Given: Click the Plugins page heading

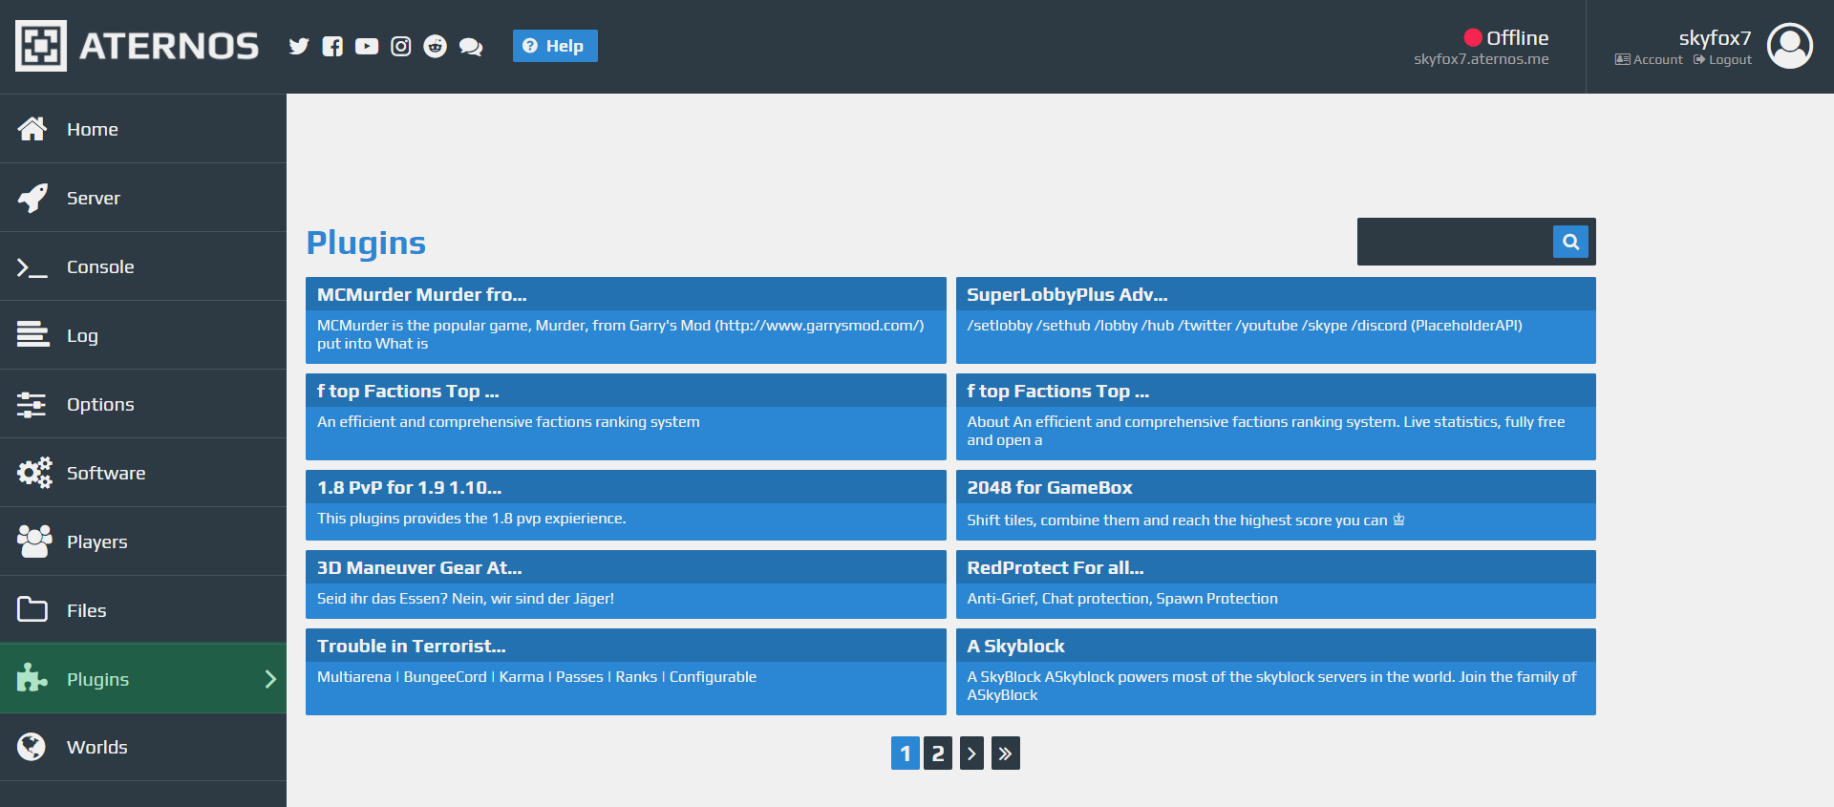Looking at the screenshot, I should 366,243.
